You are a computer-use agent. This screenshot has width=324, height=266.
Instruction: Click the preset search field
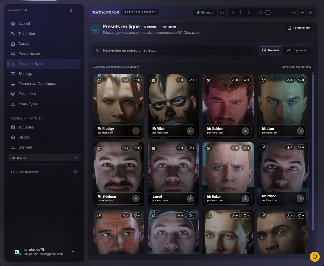[x=173, y=50]
